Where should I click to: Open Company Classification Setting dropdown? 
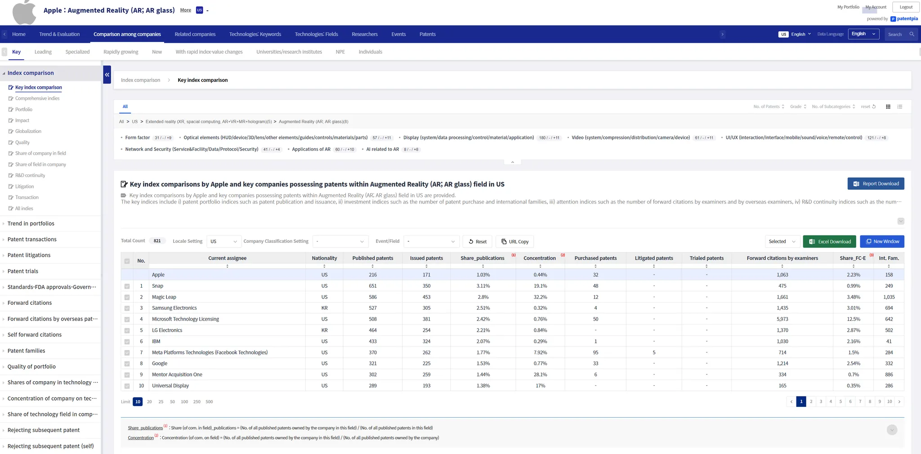pos(340,241)
